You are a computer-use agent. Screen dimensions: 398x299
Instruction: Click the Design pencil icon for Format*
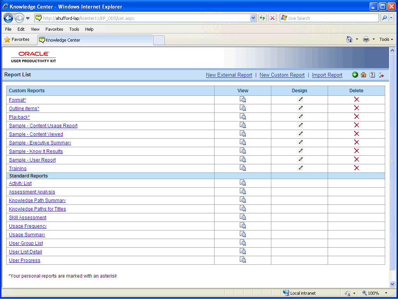(300, 99)
